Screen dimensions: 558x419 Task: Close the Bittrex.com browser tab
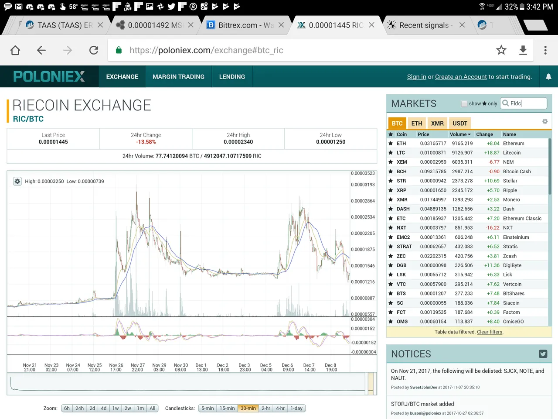pos(281,25)
